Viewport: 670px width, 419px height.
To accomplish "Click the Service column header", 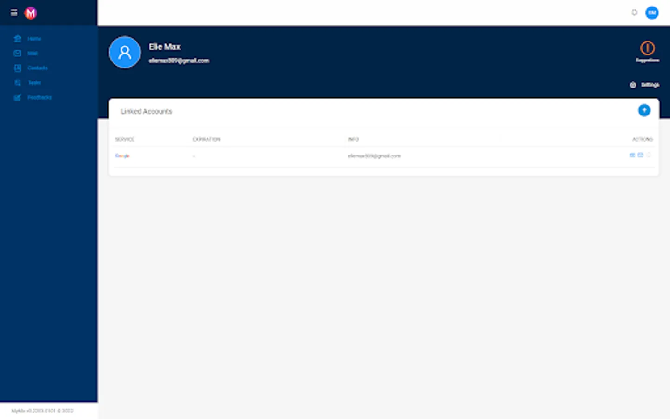I will (x=125, y=139).
